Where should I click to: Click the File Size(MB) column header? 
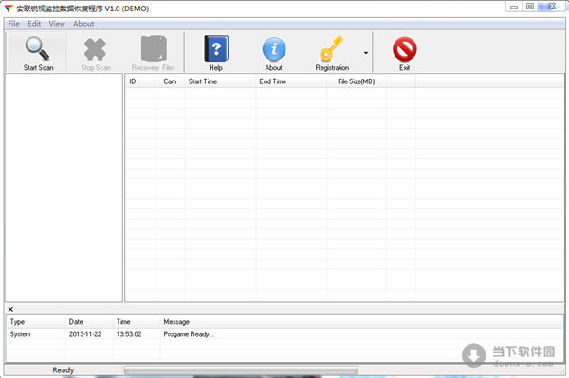[x=356, y=81]
